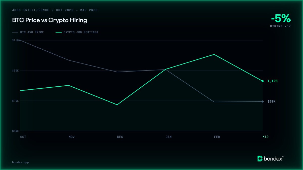This screenshot has height=170, width=303.
Task: Select the FEB x-axis label
Action: pyautogui.click(x=217, y=137)
